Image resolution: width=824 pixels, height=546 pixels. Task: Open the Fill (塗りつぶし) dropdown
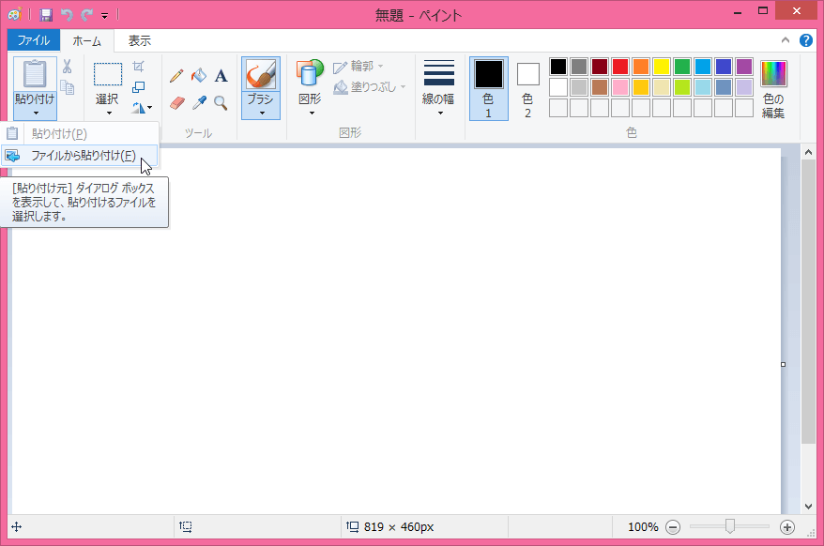pyautogui.click(x=370, y=86)
